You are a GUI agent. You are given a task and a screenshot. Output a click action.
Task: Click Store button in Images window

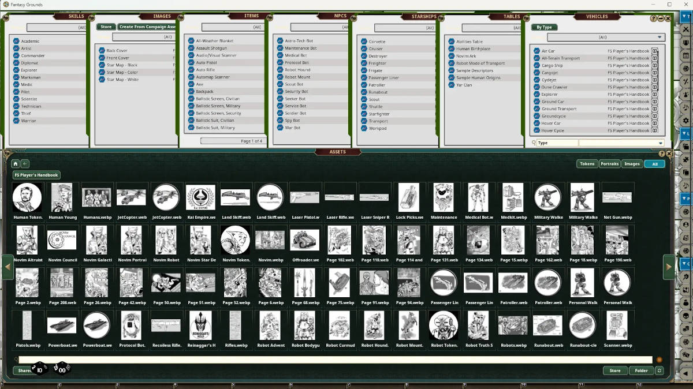(106, 27)
